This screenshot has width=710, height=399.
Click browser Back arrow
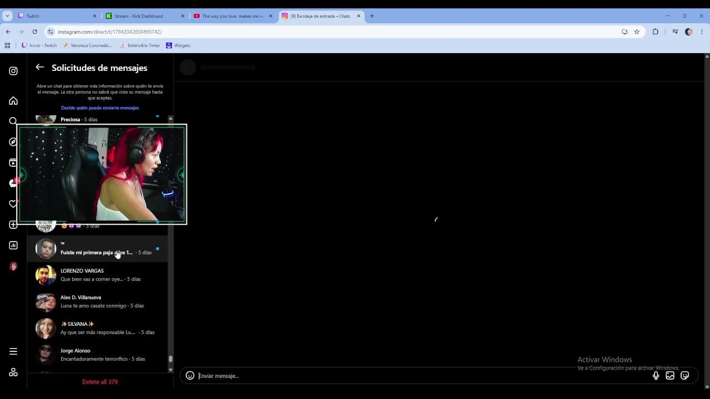click(8, 32)
